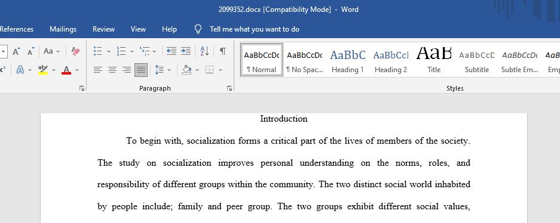Decrease font size with Shrink Font icon

pos(31,51)
